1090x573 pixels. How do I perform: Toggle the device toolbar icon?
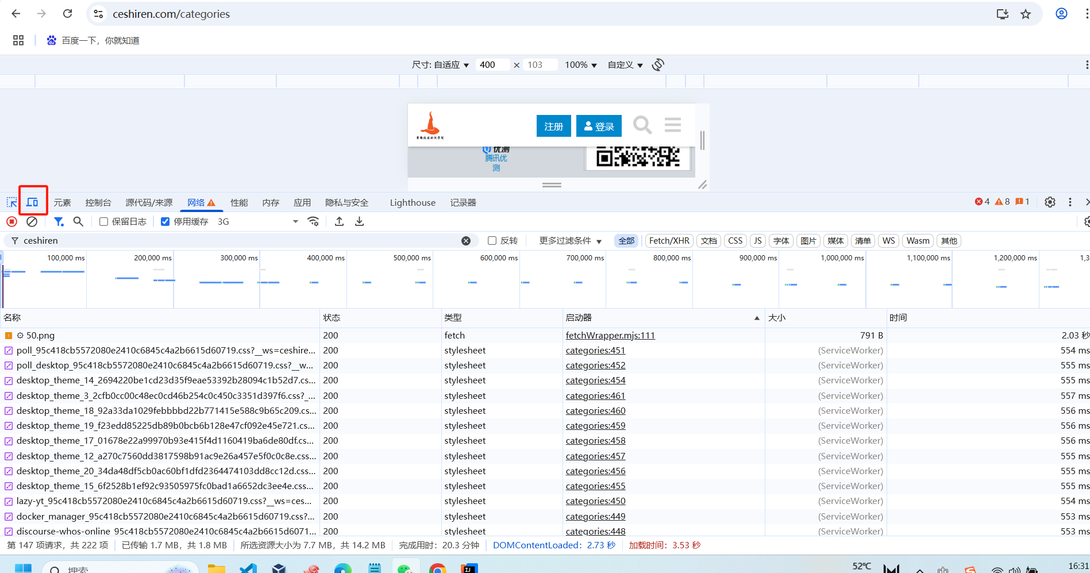(32, 202)
